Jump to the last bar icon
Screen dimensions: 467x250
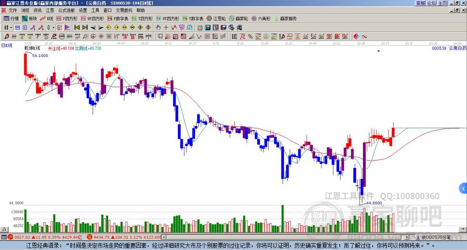point(85,28)
